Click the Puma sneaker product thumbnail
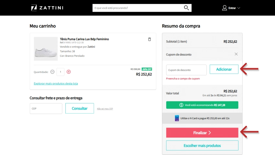The width and height of the screenshot is (275, 155). pyautogui.click(x=46, y=49)
